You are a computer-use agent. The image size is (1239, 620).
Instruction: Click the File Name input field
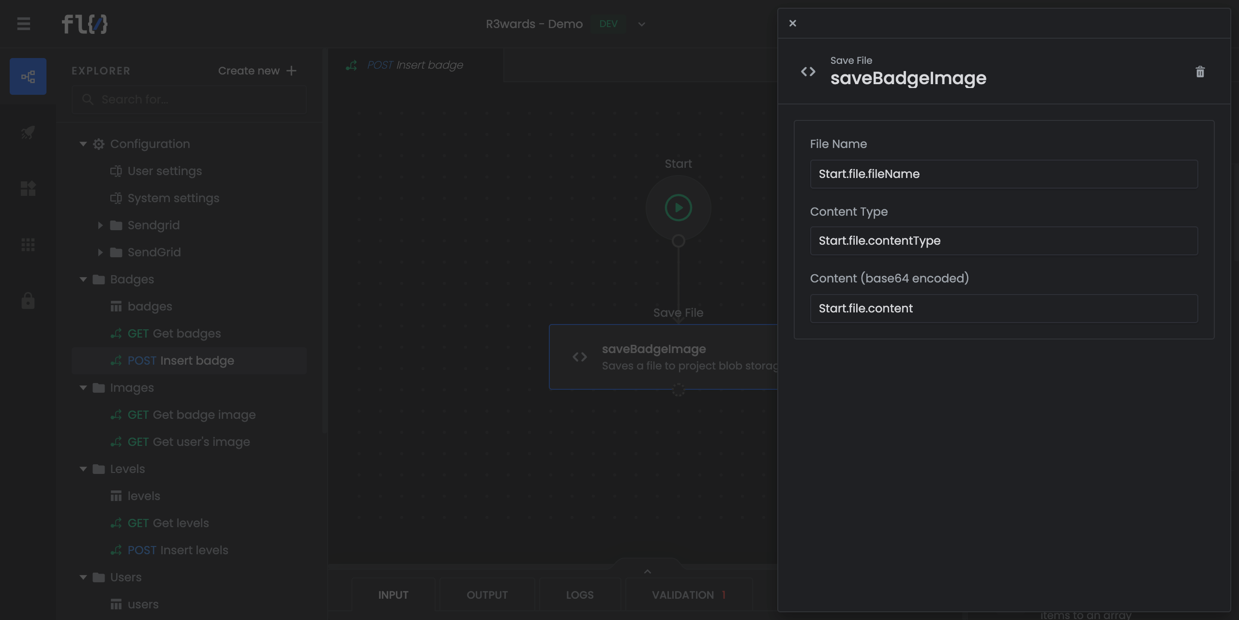[1004, 174]
